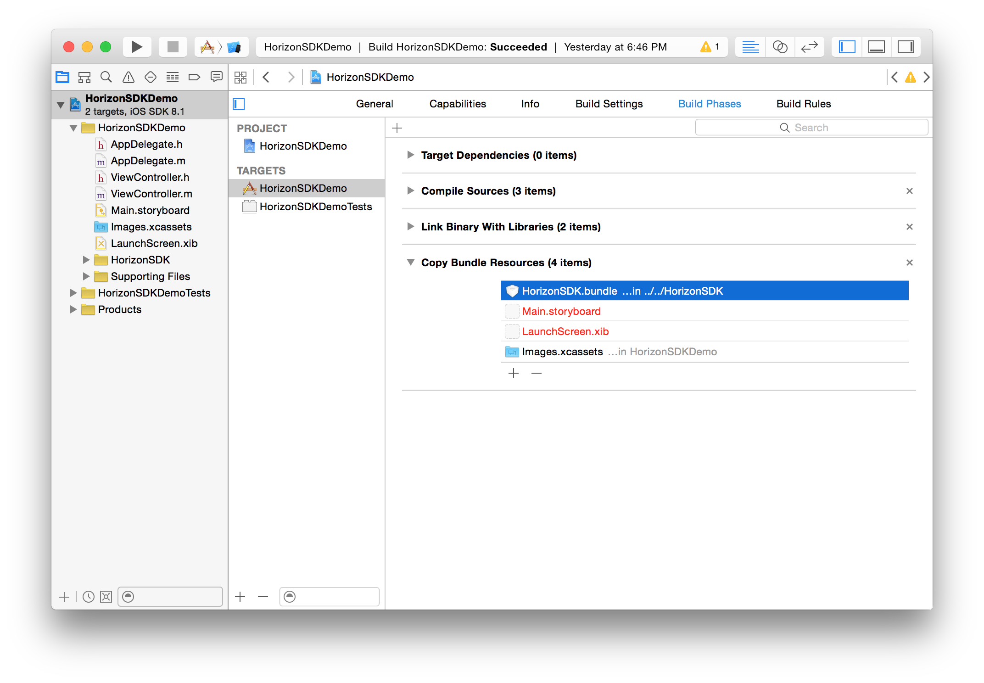Expand Compile Sources section
This screenshot has width=984, height=683.
(x=410, y=191)
